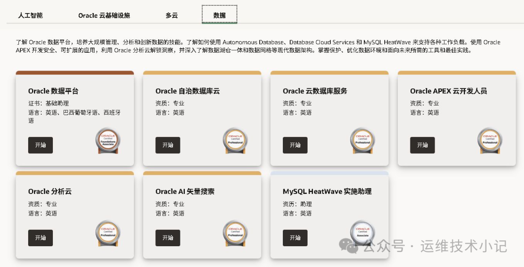Screen dimensions: 524x267
Task: Start the Oracle 云数据库服务 course
Action: [x=295, y=145]
